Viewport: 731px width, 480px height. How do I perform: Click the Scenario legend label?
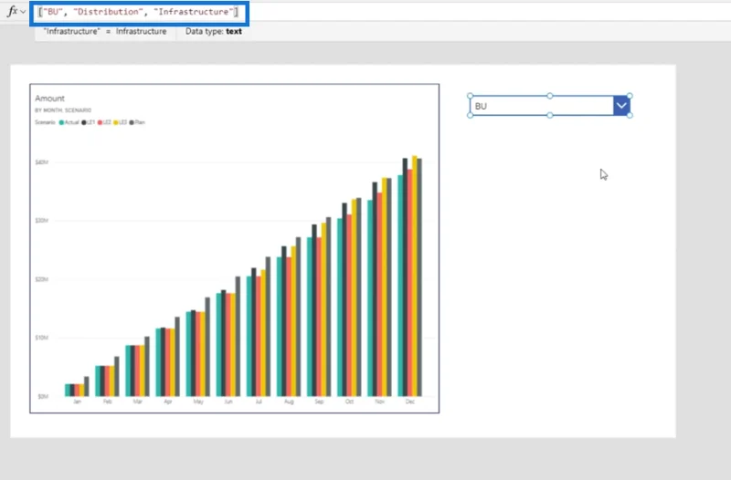tap(45, 122)
